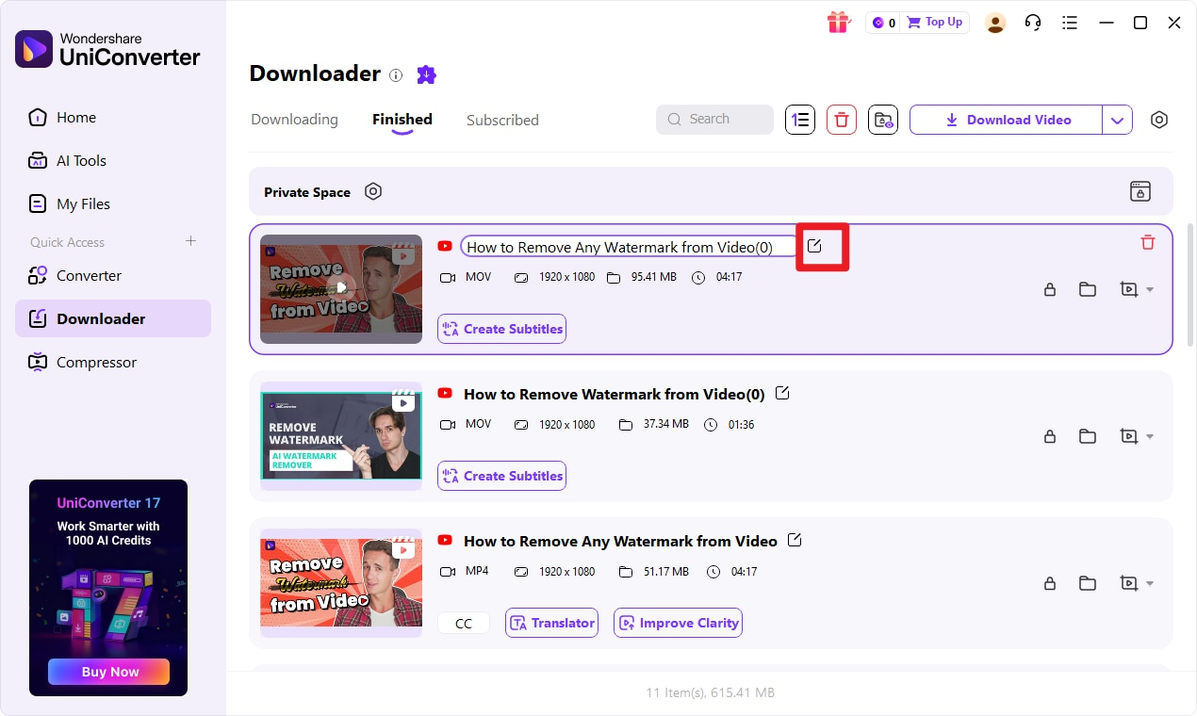Switch to the Subscribed tab
Screen dimensions: 1197x716
[x=502, y=121]
